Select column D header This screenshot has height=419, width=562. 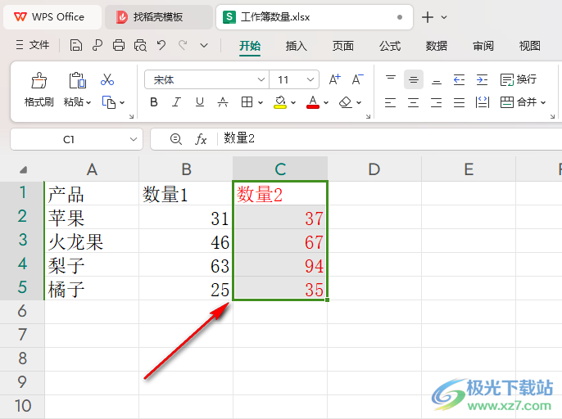pyautogui.click(x=374, y=169)
